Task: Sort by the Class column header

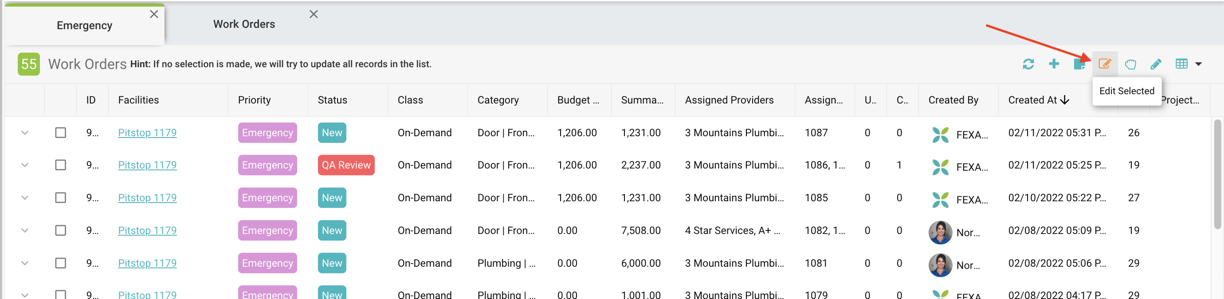Action: (x=410, y=100)
